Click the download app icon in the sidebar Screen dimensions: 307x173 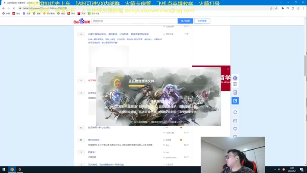(235, 92)
